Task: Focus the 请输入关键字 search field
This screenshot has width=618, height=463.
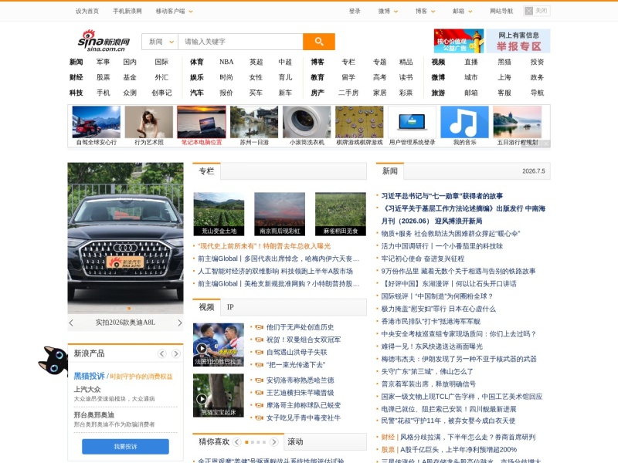Action: (x=240, y=42)
